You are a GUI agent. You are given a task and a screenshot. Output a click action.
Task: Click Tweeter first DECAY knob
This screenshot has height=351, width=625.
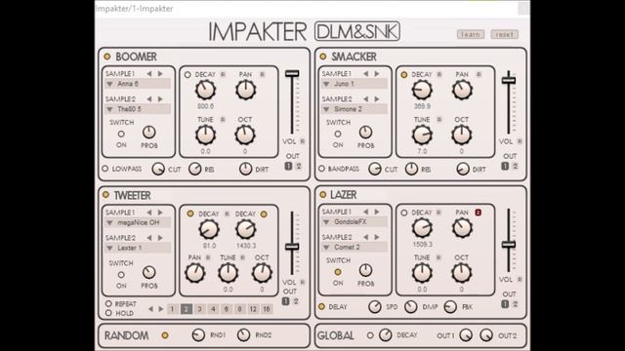(x=209, y=230)
